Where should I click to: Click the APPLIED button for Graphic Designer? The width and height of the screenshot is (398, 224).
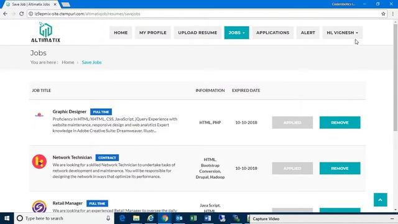tap(292, 123)
